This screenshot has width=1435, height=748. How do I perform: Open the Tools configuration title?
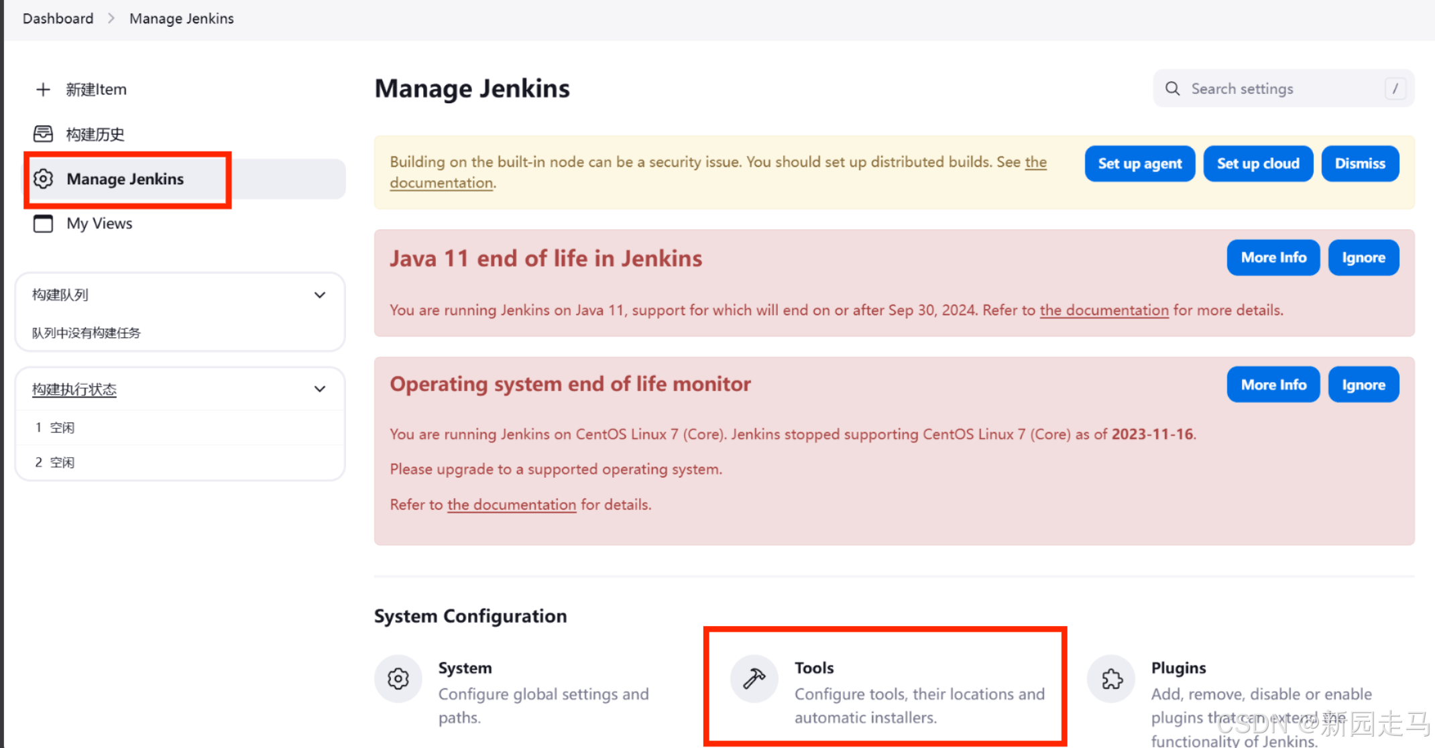click(x=814, y=668)
